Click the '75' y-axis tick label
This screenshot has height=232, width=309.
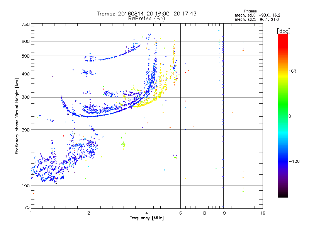pos(27,207)
